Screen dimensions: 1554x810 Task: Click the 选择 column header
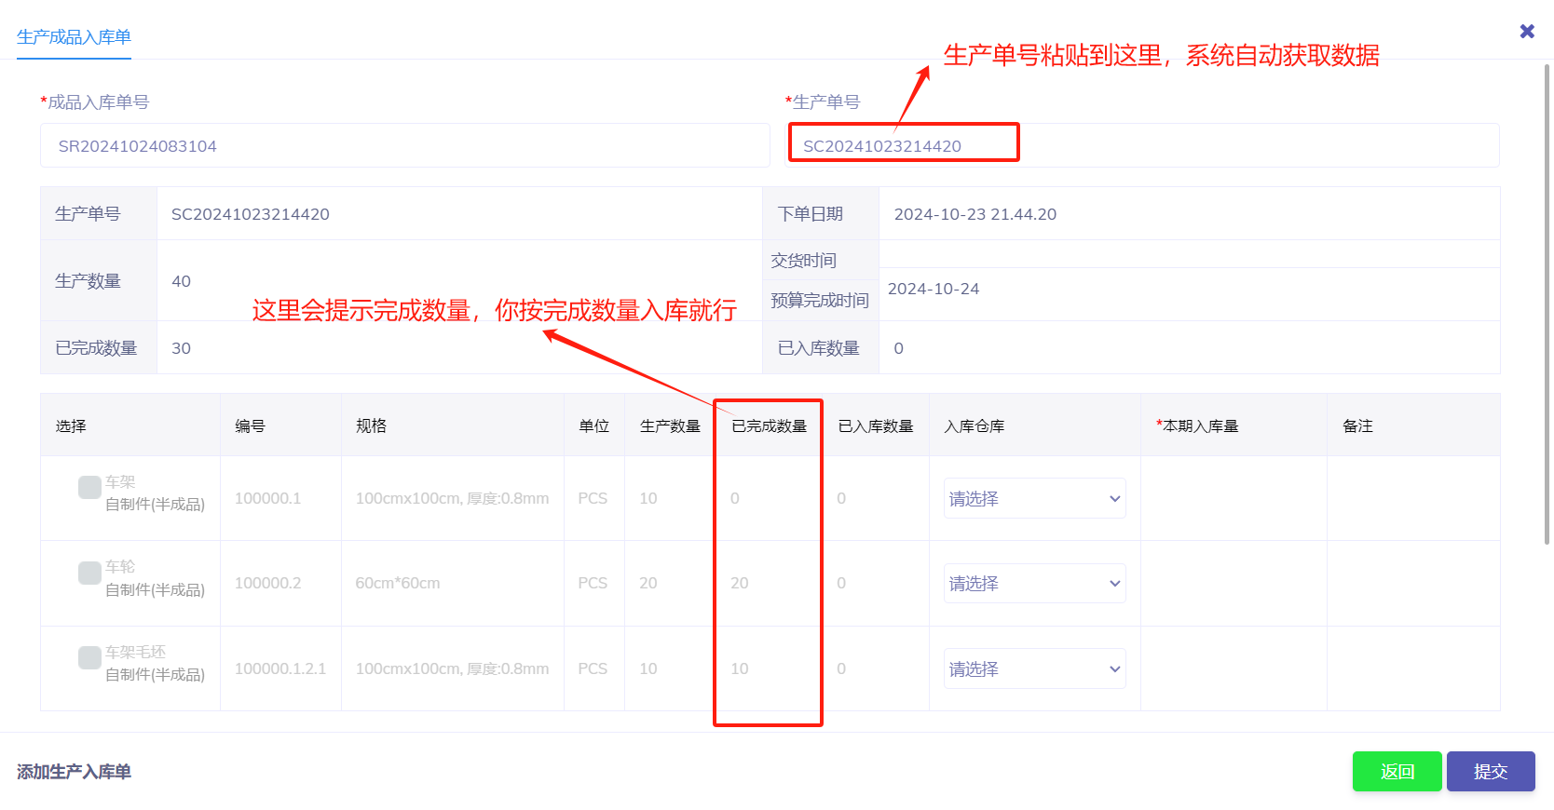(x=71, y=426)
